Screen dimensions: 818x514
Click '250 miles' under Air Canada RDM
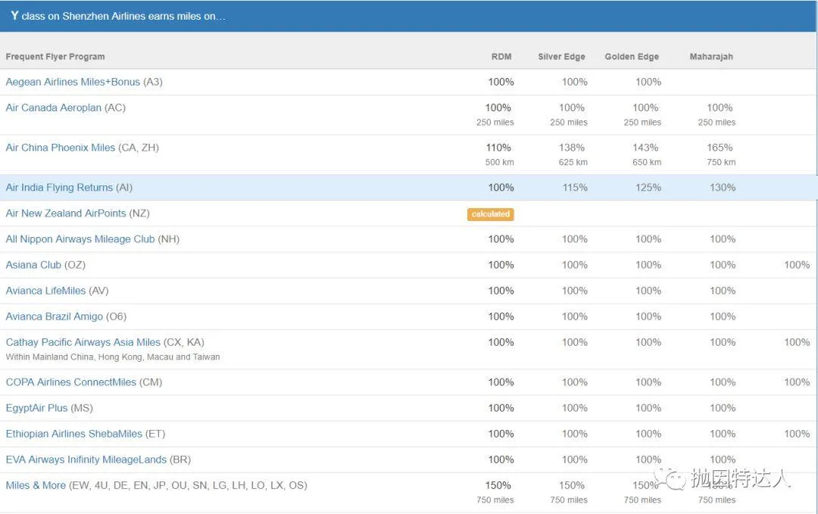[495, 123]
